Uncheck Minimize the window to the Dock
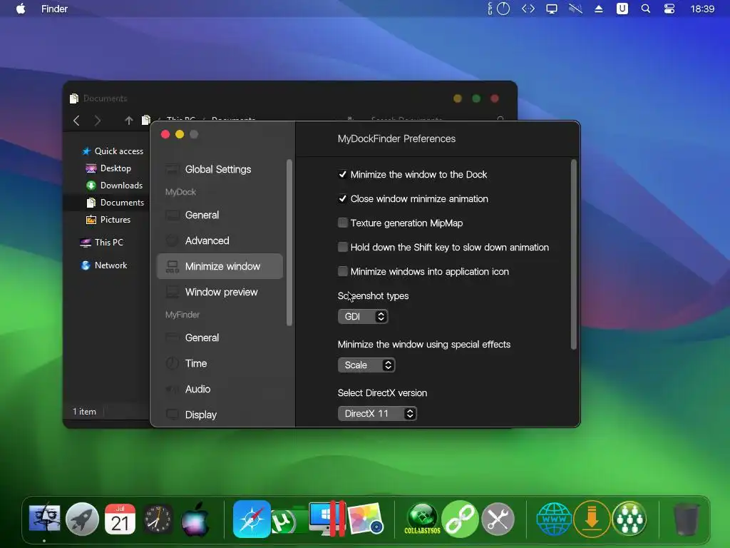Screen dimensions: 730x548 (343, 174)
